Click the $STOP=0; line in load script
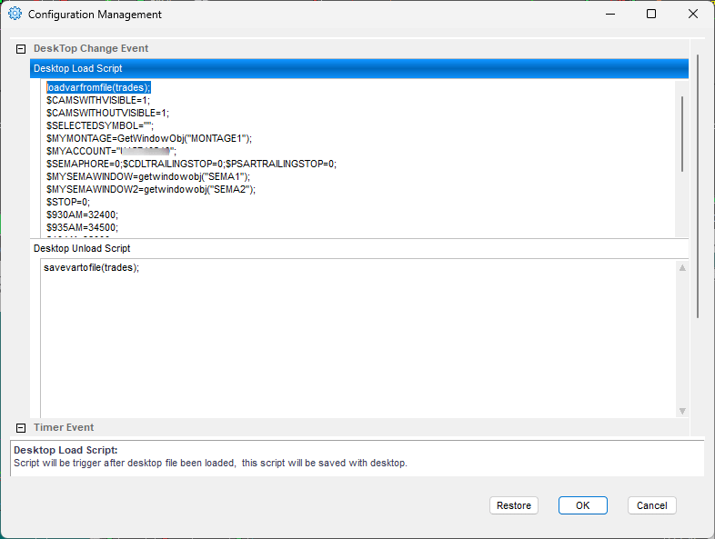 pyautogui.click(x=68, y=202)
